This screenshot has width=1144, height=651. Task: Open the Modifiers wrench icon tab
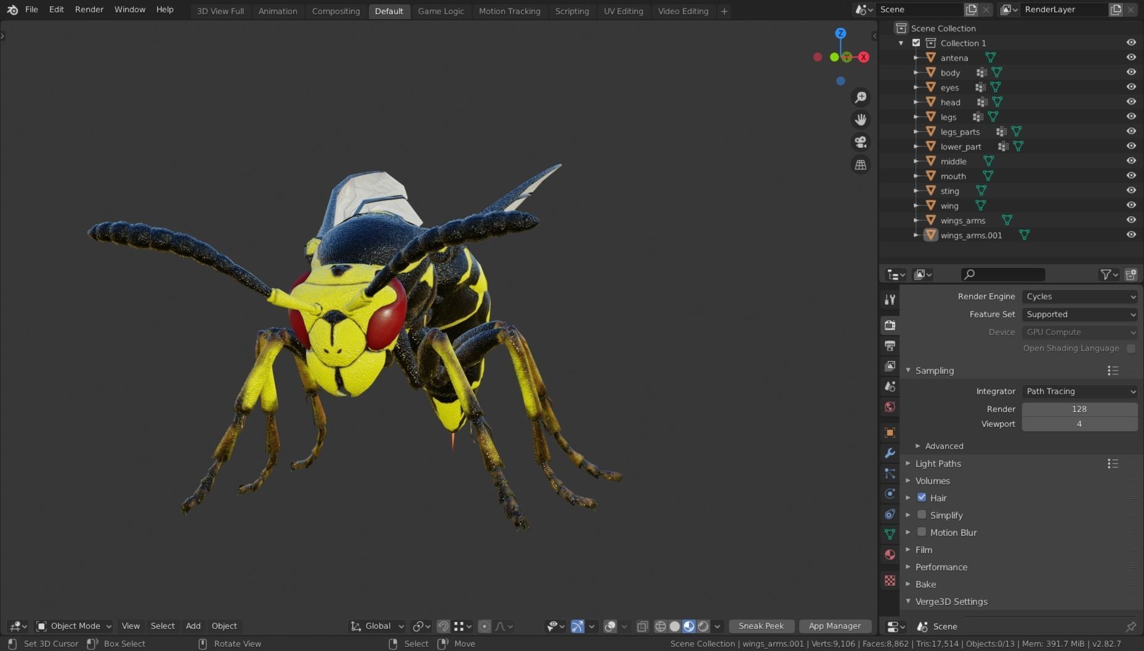coord(890,453)
